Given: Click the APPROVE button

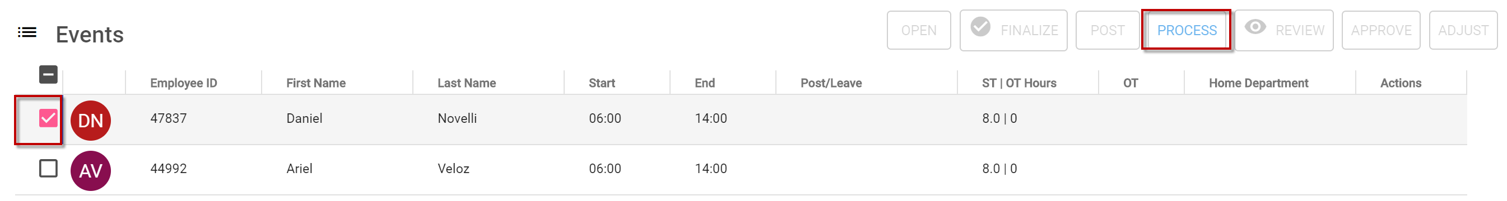Looking at the screenshot, I should click(1380, 30).
